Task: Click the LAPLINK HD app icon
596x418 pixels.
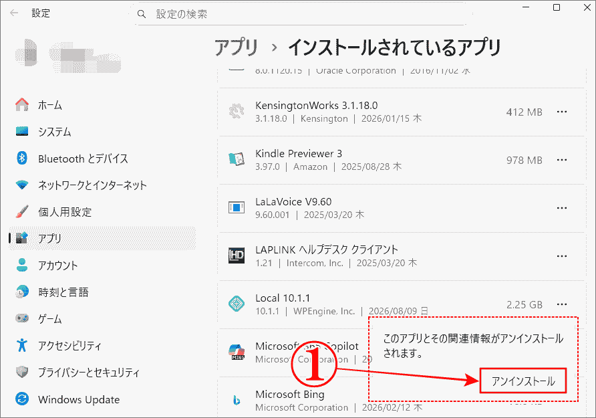Action: tap(237, 255)
